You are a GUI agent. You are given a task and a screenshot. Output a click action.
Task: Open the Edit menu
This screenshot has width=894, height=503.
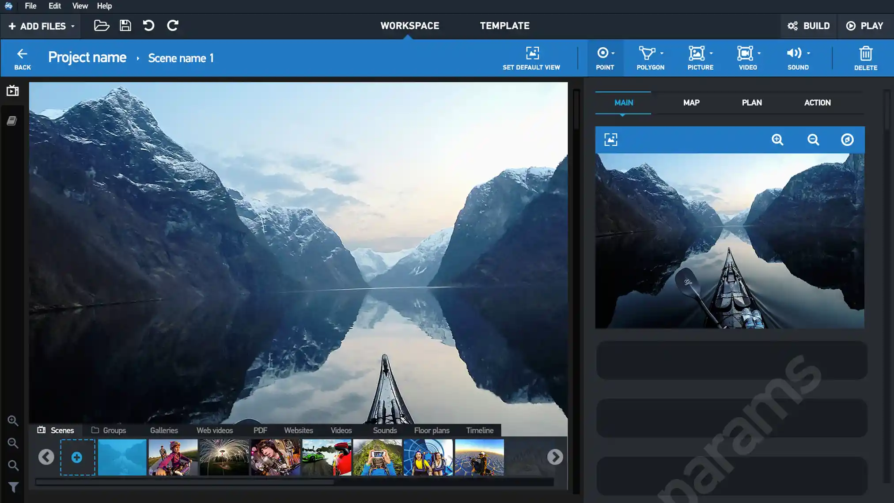tap(55, 6)
